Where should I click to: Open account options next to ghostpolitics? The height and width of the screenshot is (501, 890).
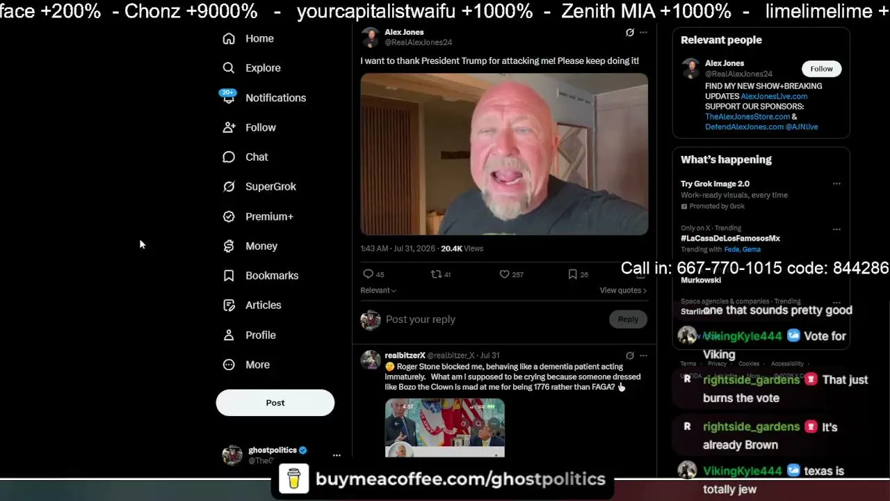pyautogui.click(x=337, y=455)
